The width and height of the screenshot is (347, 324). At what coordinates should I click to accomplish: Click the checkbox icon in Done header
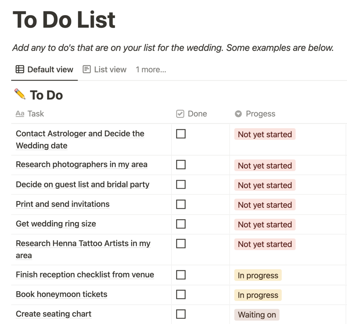click(180, 114)
